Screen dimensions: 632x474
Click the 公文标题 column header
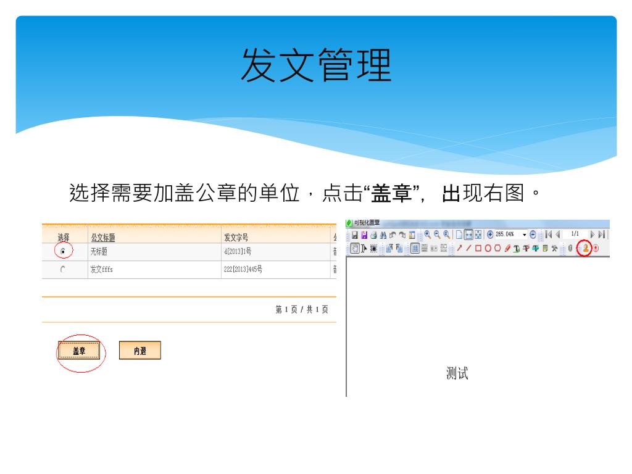(103, 238)
